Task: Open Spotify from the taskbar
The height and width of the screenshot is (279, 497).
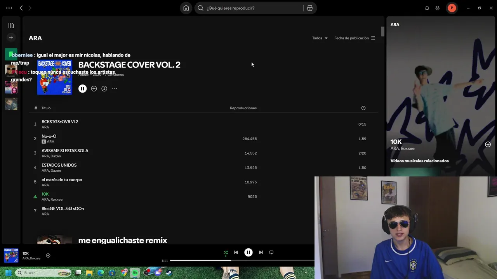Action: coord(135,273)
